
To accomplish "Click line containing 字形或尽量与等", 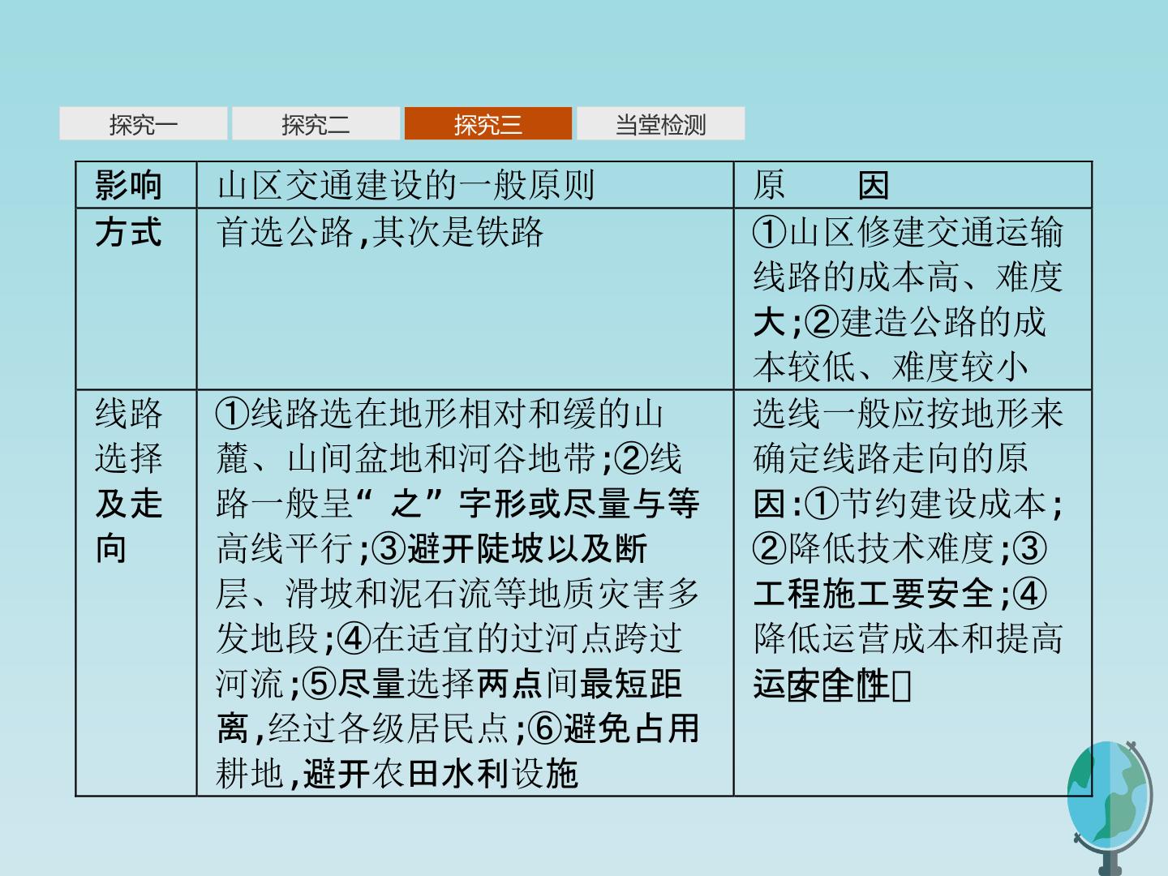I will click(x=458, y=504).
